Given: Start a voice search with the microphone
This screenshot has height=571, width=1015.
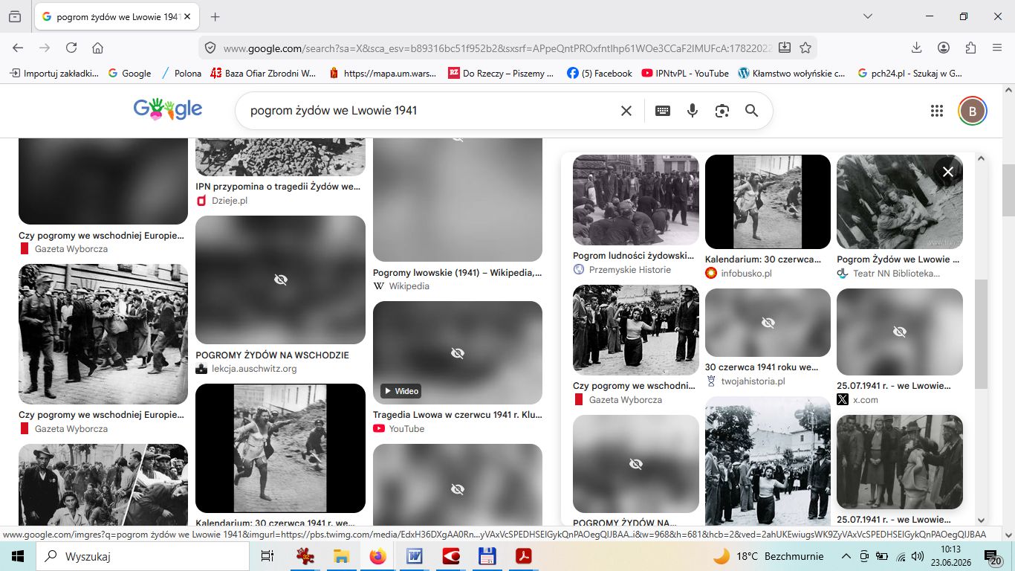Looking at the screenshot, I should point(693,111).
